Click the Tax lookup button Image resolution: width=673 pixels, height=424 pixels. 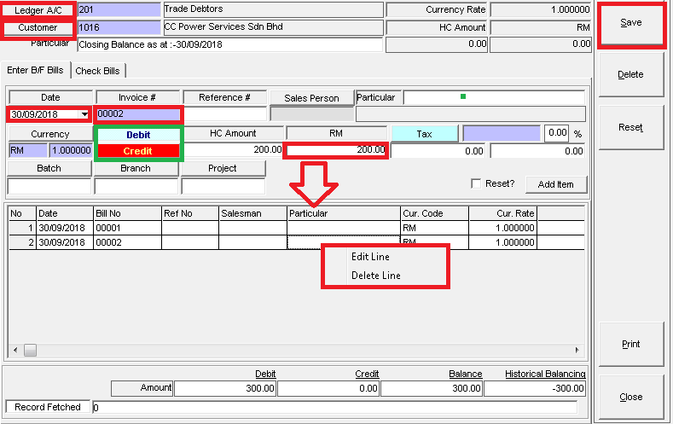click(424, 134)
